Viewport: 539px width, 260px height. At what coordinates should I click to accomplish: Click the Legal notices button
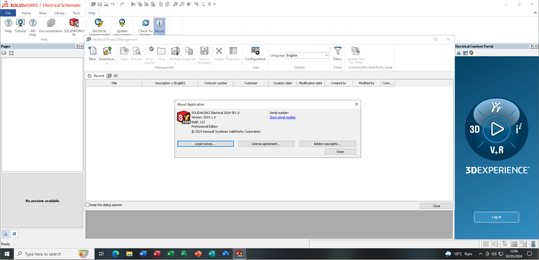(x=205, y=144)
